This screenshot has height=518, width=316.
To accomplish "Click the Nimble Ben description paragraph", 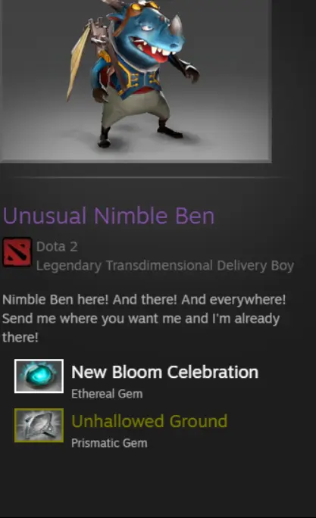I will [x=144, y=319].
